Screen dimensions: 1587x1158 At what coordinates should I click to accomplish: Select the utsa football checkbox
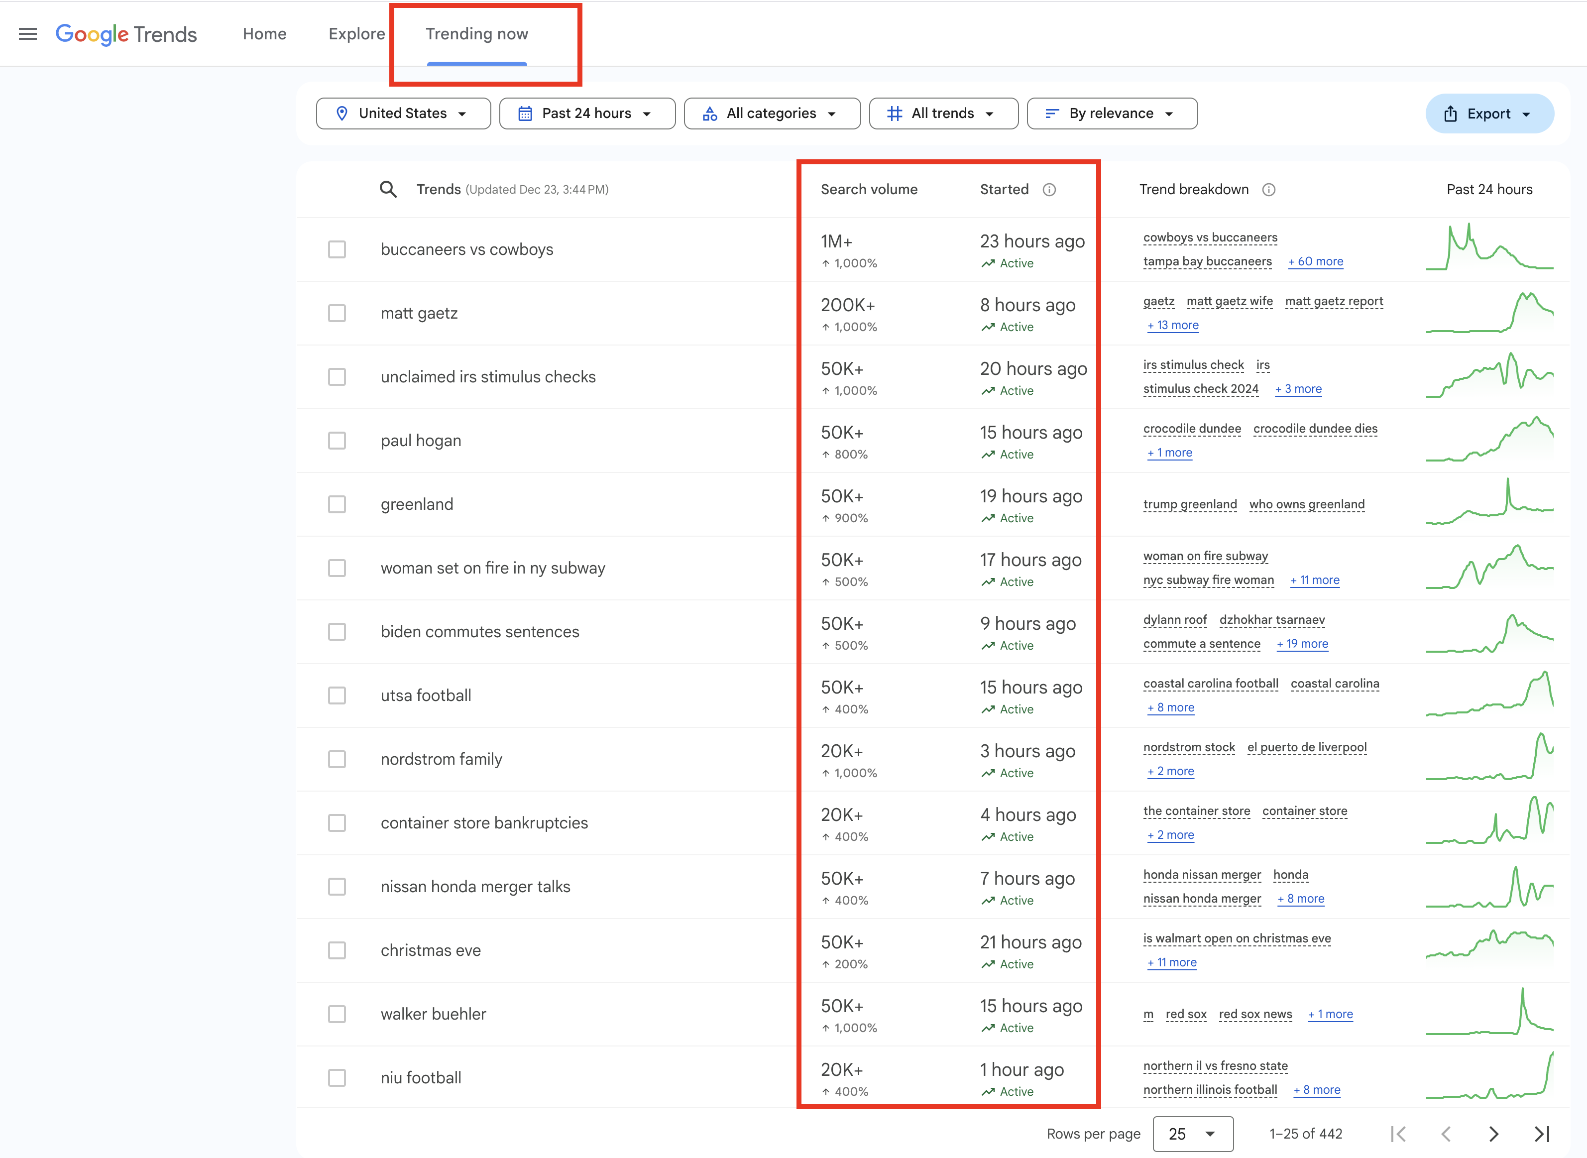[x=337, y=696]
